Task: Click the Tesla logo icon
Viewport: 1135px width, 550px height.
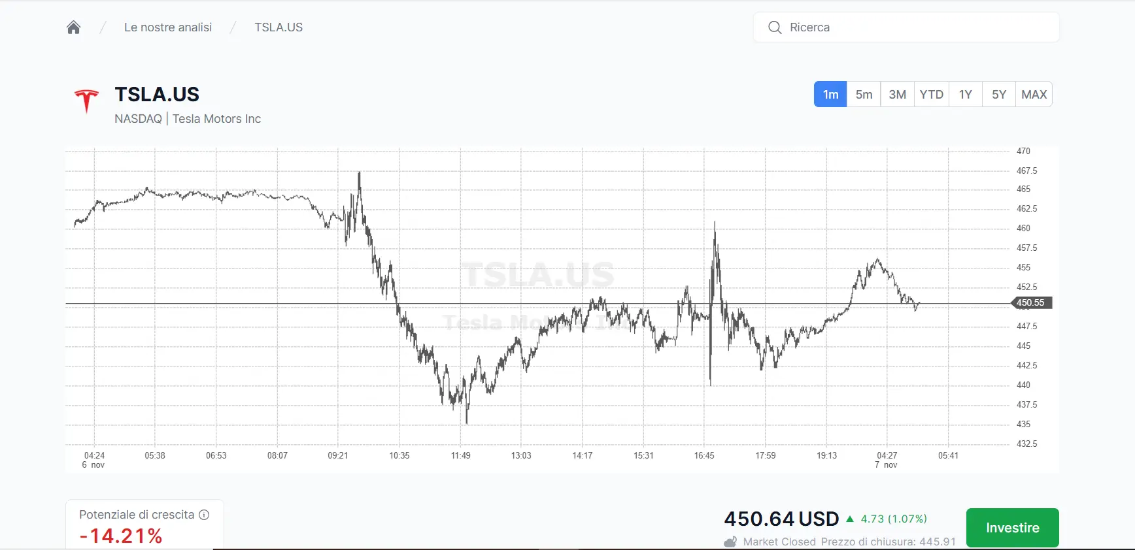Action: tap(86, 101)
